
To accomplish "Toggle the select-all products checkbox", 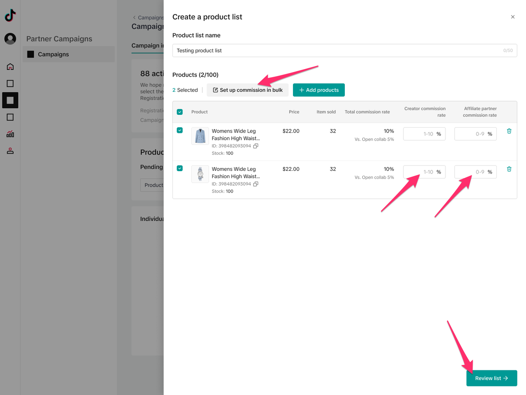I will (x=180, y=112).
